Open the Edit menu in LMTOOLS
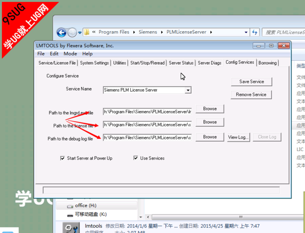Viewport: 305px width, 233px height. 54,54
